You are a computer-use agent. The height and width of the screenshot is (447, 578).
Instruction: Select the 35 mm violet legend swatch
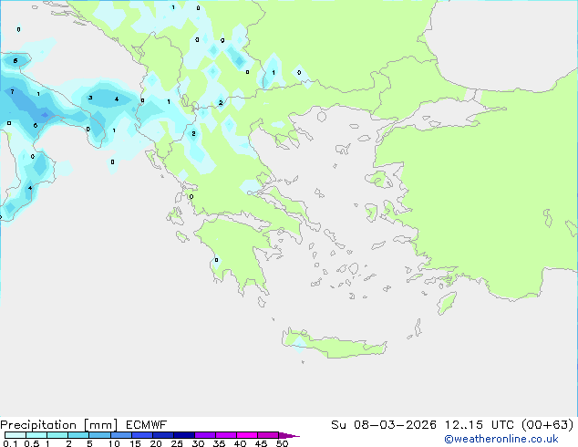225,435
